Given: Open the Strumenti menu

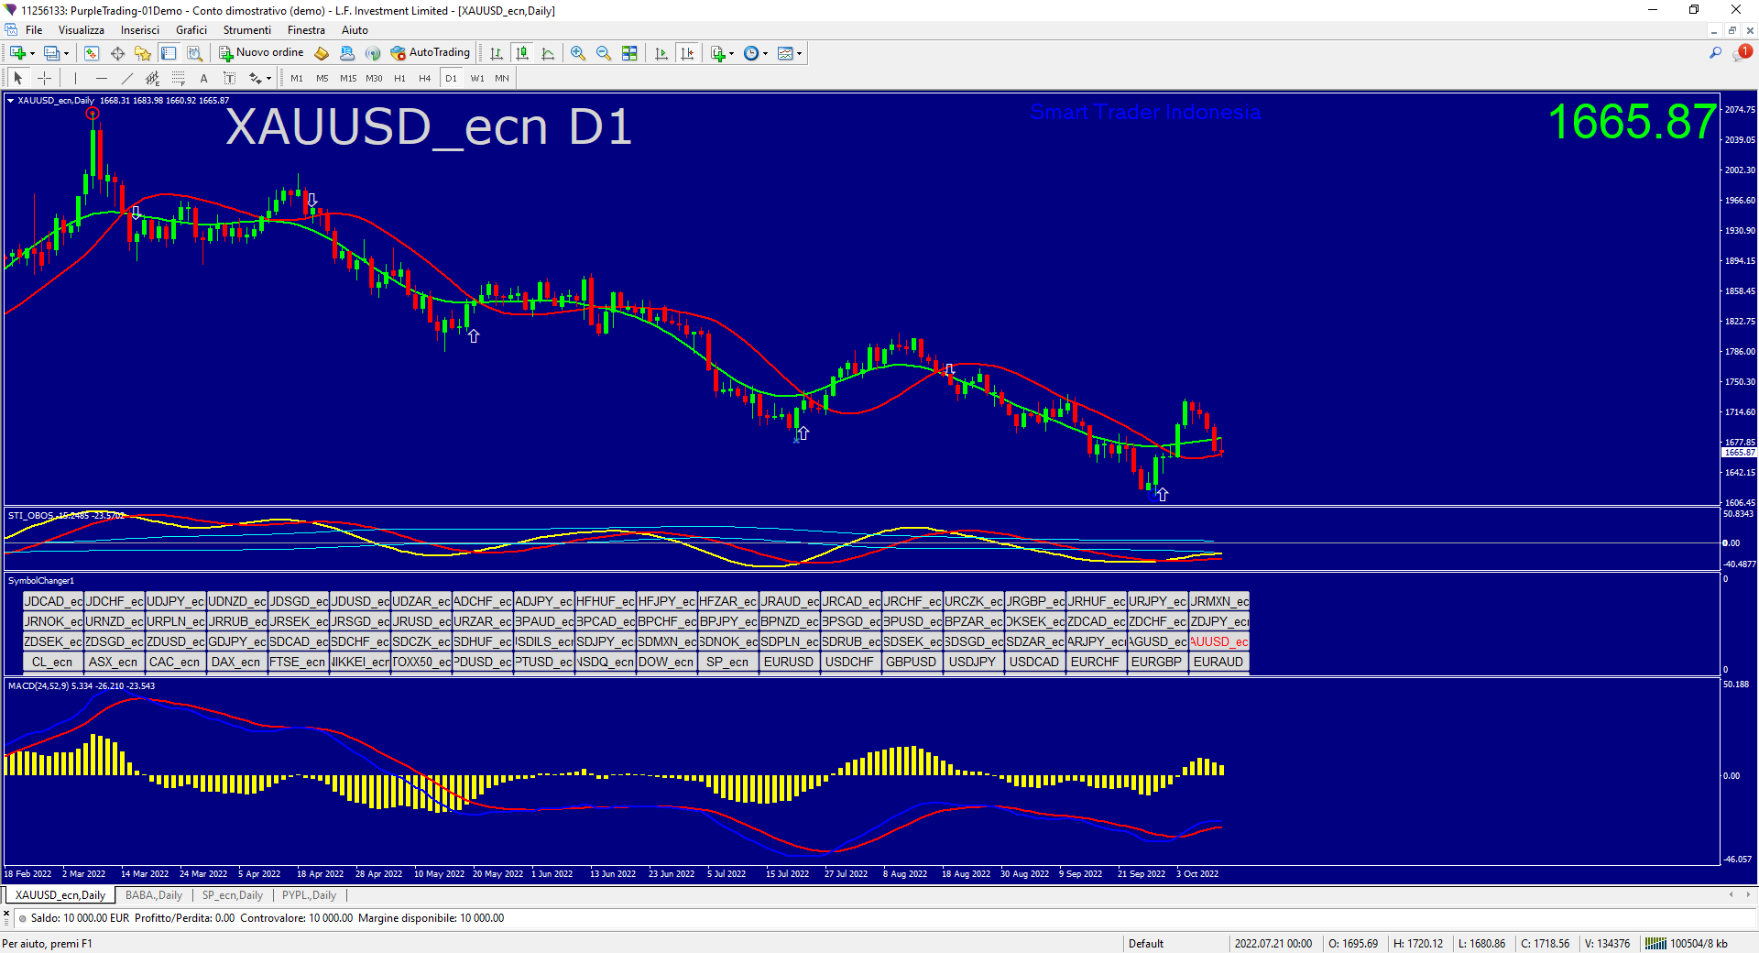Looking at the screenshot, I should pyautogui.click(x=247, y=30).
